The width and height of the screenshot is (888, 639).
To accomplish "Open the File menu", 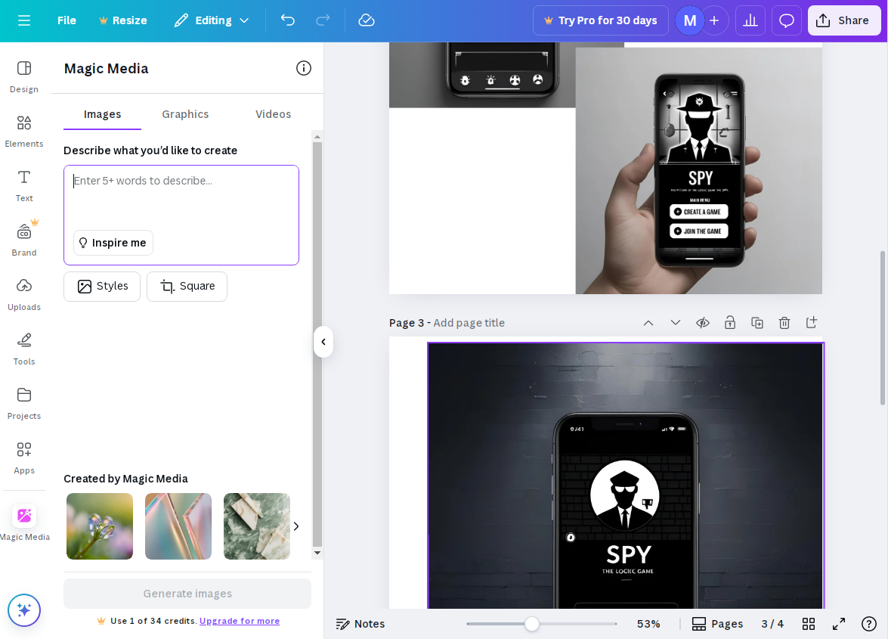I will 67,20.
